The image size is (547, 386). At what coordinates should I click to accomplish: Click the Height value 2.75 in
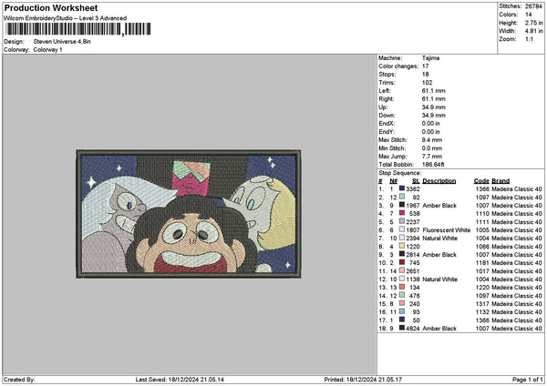[x=533, y=23]
